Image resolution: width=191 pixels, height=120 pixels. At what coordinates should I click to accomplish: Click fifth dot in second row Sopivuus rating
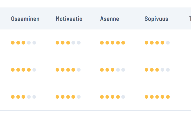(x=168, y=70)
